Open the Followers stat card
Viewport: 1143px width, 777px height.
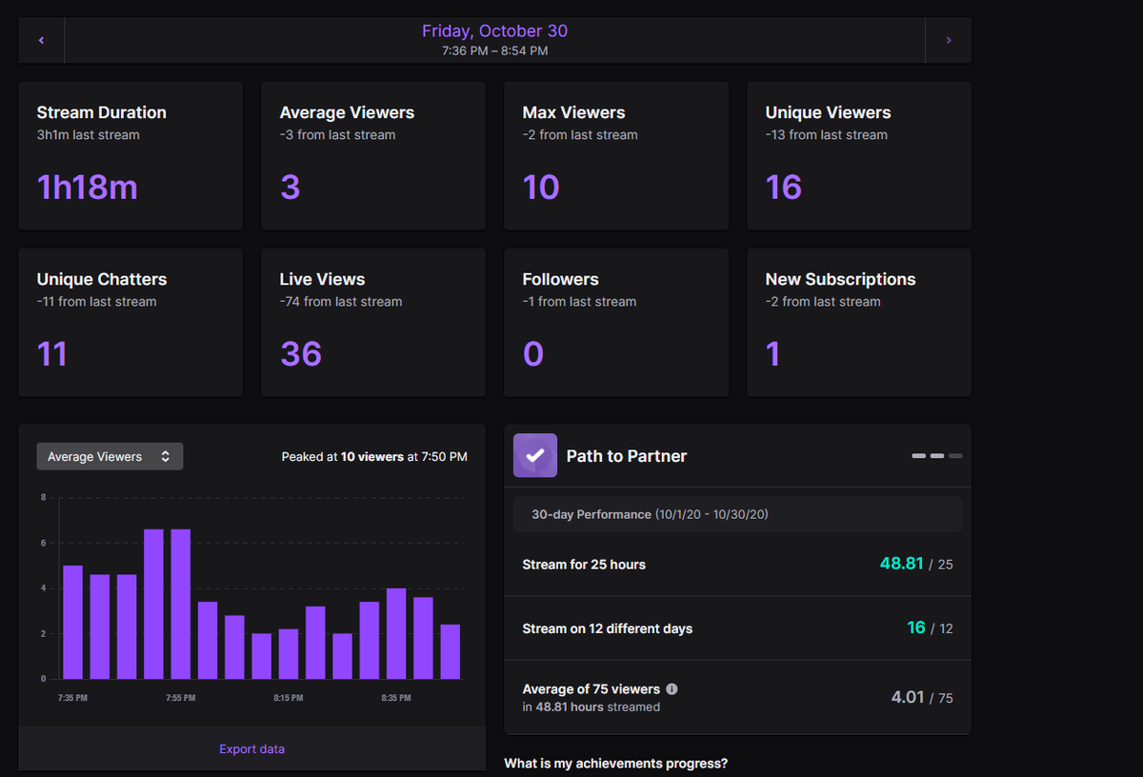(x=616, y=323)
